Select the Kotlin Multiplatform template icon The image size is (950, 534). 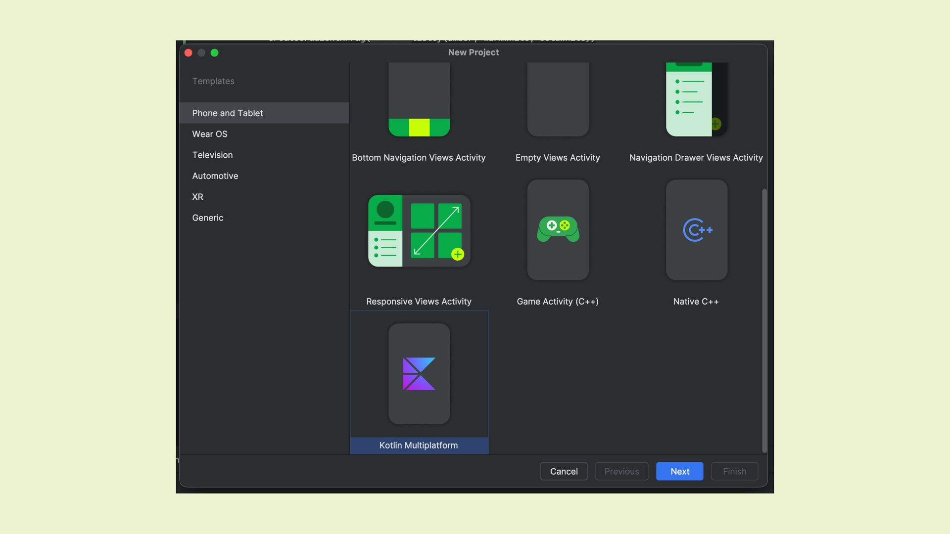(419, 374)
